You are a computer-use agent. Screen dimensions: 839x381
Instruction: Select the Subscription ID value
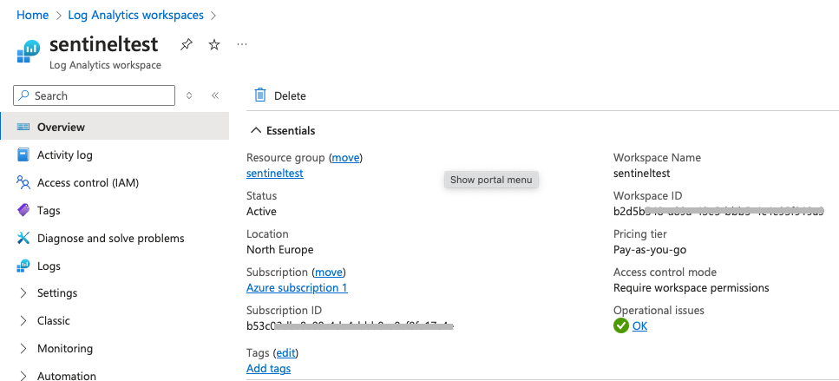[350, 325]
